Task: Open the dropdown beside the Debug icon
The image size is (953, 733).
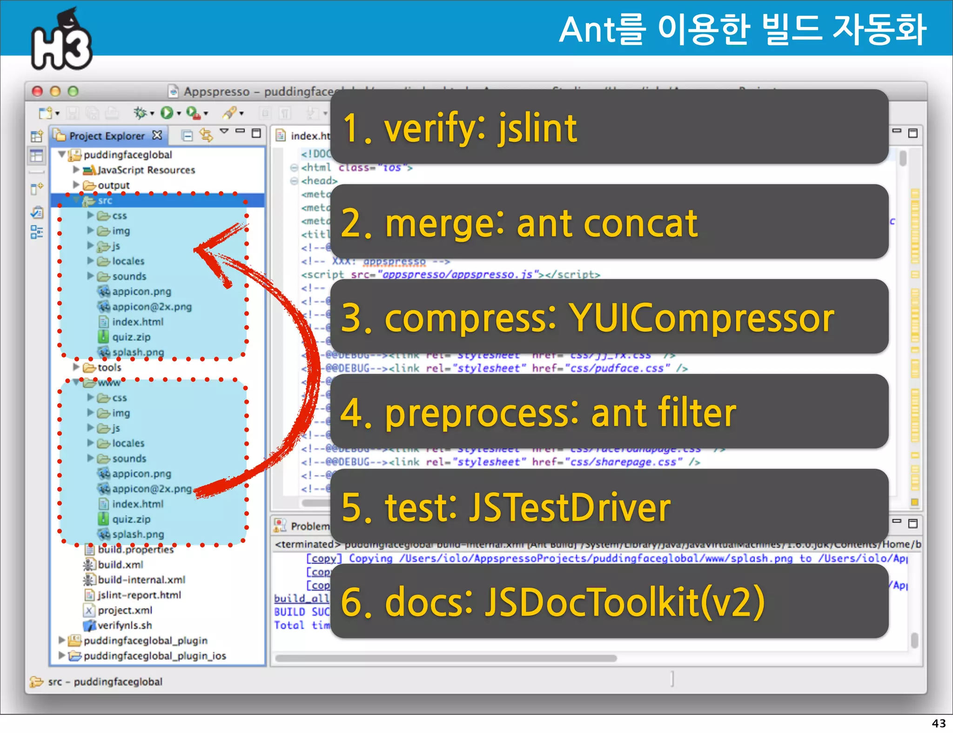Action: click(x=152, y=113)
